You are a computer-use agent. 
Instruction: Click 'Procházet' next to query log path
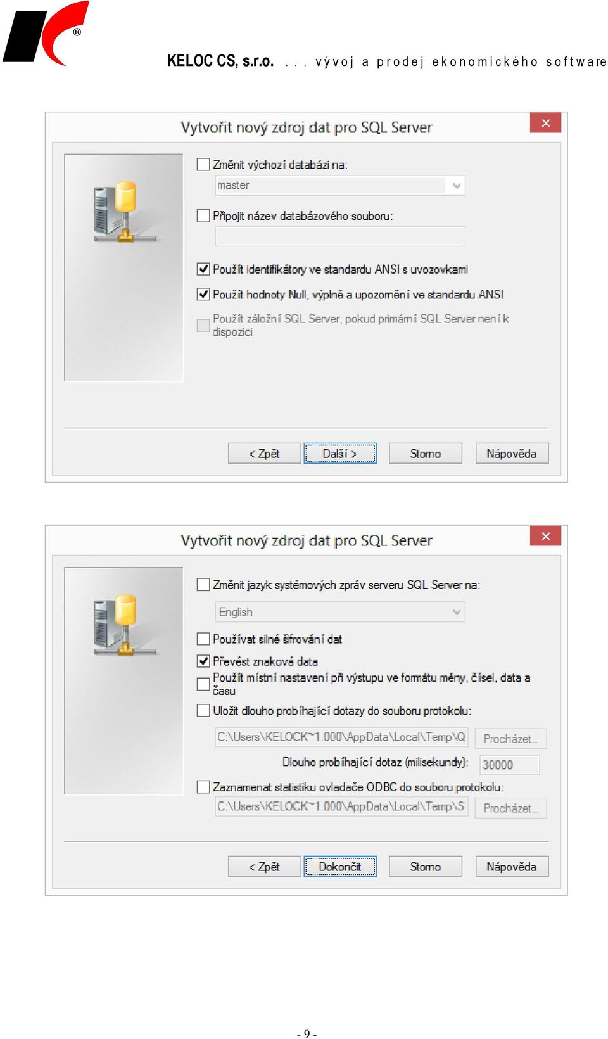tap(510, 739)
